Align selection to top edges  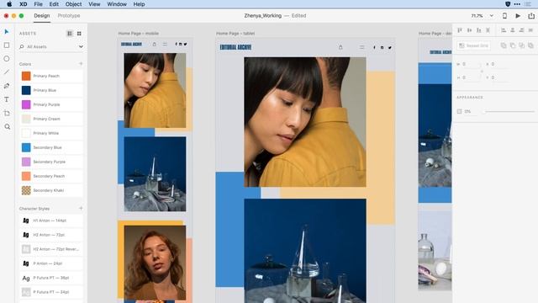point(460,30)
